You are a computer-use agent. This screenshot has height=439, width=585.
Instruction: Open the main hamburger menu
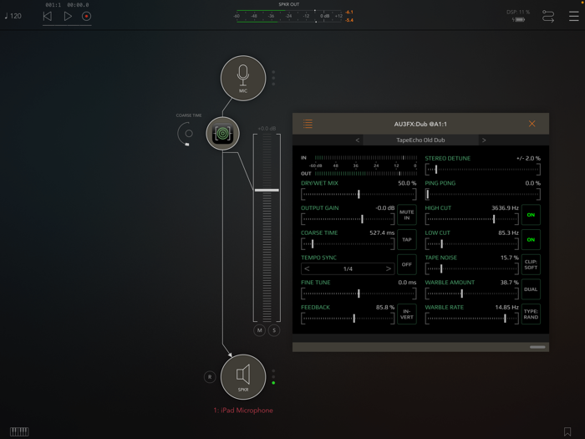coord(574,16)
